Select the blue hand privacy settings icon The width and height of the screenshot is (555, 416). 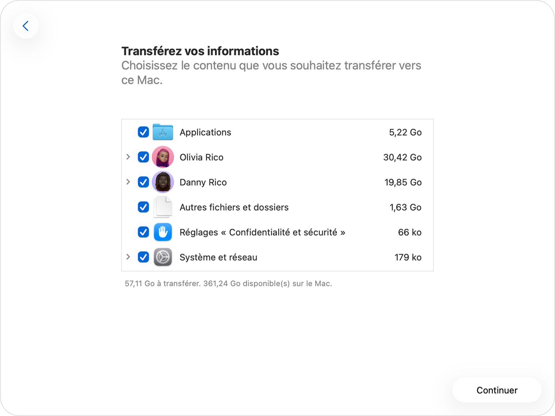[163, 232]
